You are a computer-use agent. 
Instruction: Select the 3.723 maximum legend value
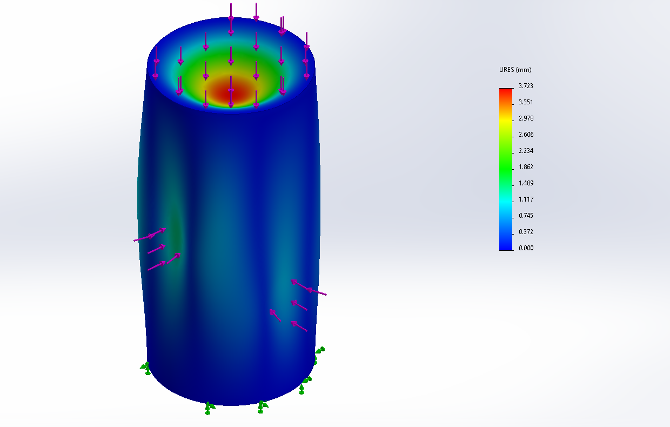click(526, 86)
